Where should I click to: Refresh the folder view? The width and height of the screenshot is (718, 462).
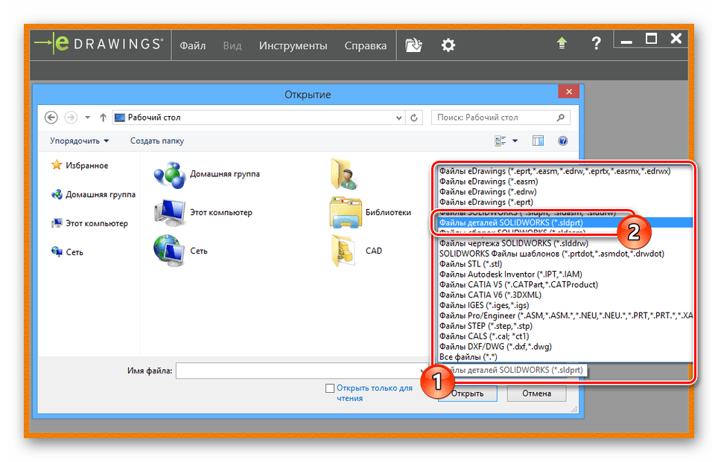pos(414,118)
